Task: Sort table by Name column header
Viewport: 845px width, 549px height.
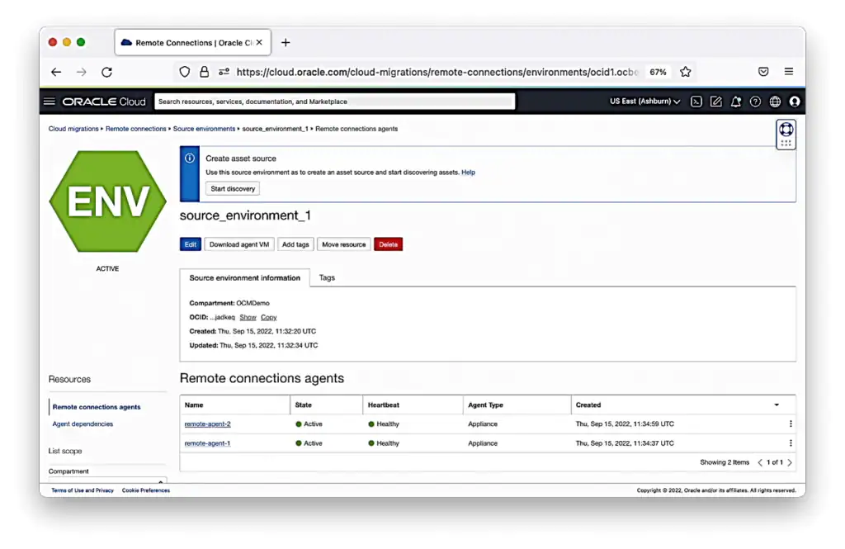Action: [194, 405]
